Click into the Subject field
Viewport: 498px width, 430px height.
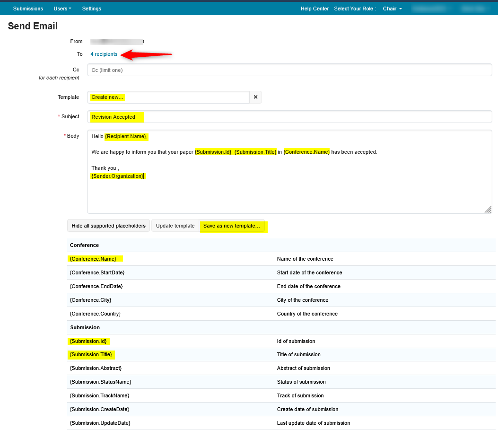point(289,117)
